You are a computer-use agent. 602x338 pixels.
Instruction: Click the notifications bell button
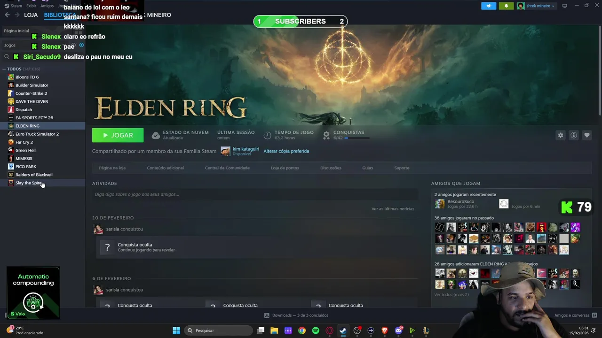[x=506, y=6]
